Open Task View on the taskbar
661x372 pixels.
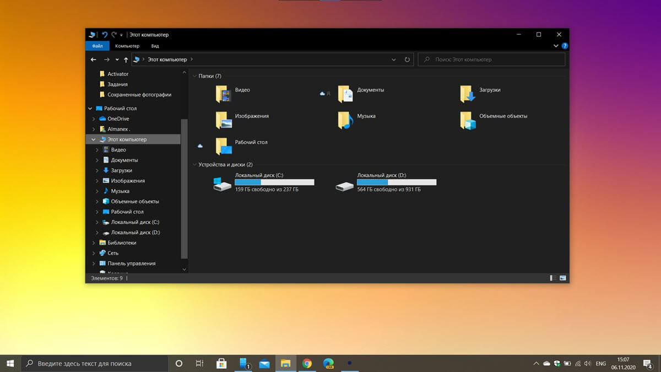click(x=200, y=364)
